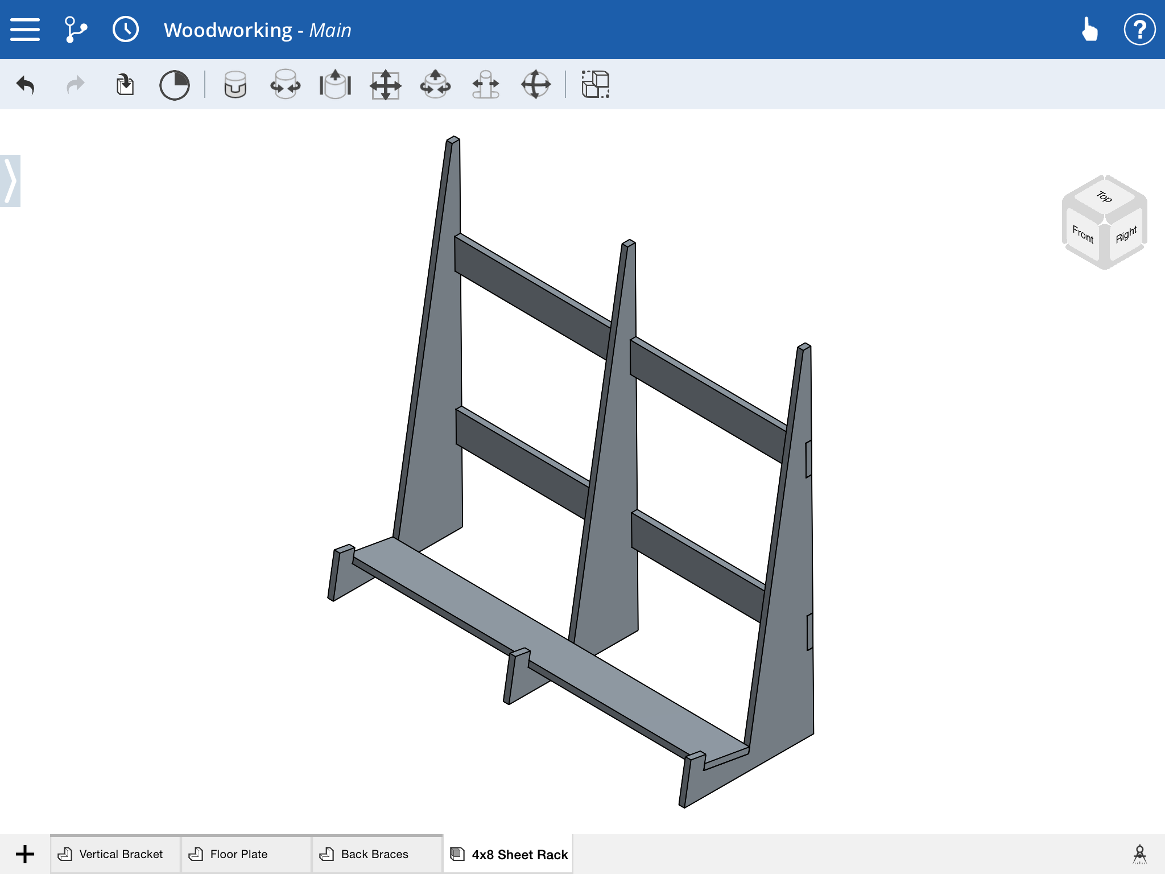
Task: Open the hamburger main menu
Action: point(25,30)
